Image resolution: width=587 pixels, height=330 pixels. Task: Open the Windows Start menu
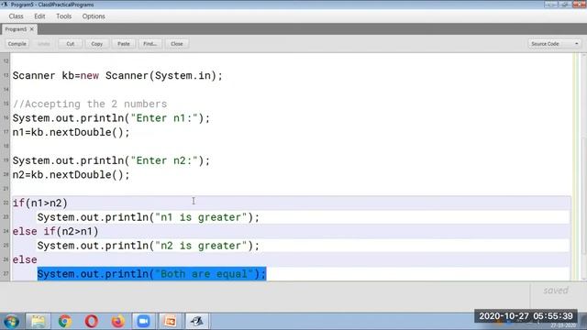(x=12, y=322)
